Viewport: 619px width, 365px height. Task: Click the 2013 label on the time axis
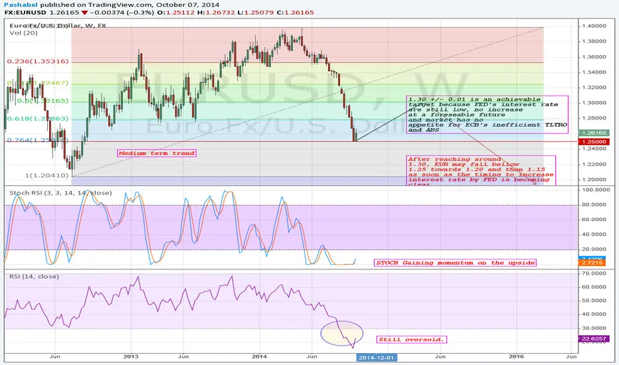(131, 356)
